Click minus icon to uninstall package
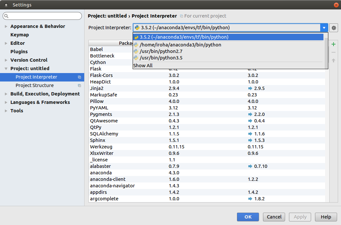 [x=334, y=52]
